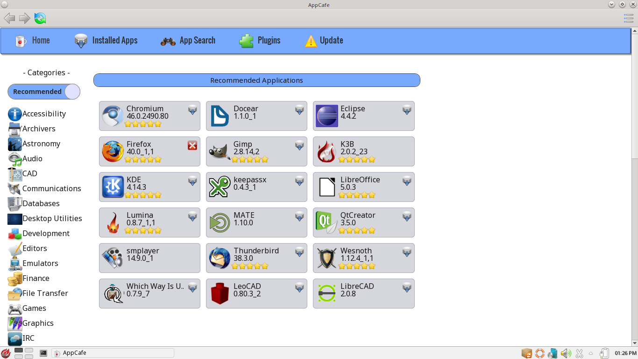
Task: Browse the Astronomy category
Action: [x=34, y=144]
